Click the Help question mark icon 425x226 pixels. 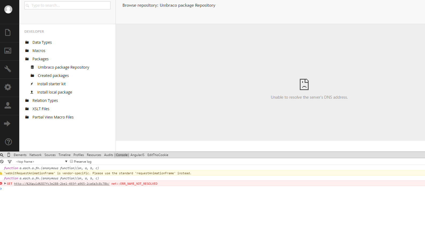tap(8, 142)
